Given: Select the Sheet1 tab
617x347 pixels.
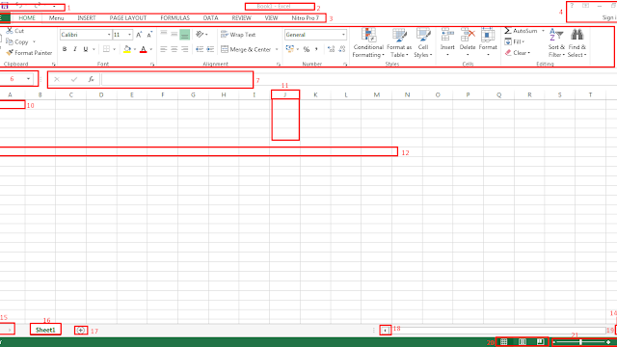Looking at the screenshot, I should point(45,330).
